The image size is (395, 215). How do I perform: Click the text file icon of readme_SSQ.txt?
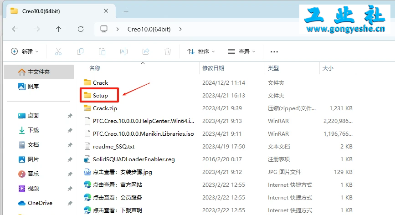pyautogui.click(x=87, y=146)
